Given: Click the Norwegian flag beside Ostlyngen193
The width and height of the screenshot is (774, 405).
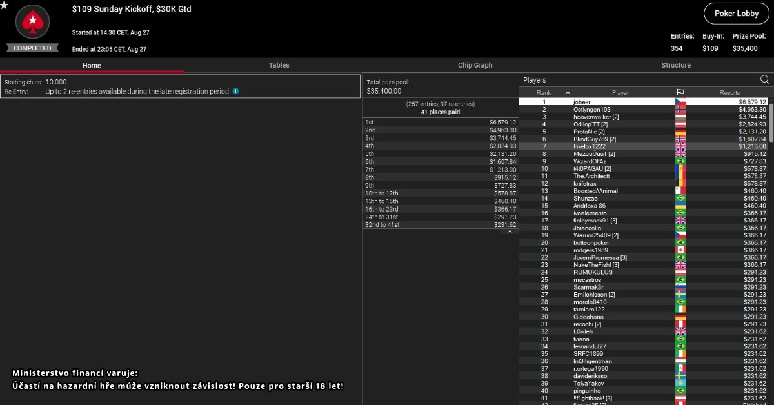Looking at the screenshot, I should click(680, 110).
